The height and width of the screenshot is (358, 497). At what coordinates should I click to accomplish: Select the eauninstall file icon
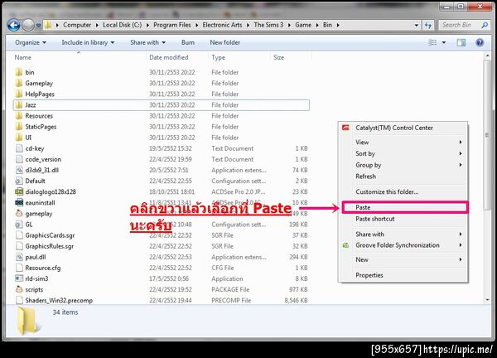[x=19, y=202]
